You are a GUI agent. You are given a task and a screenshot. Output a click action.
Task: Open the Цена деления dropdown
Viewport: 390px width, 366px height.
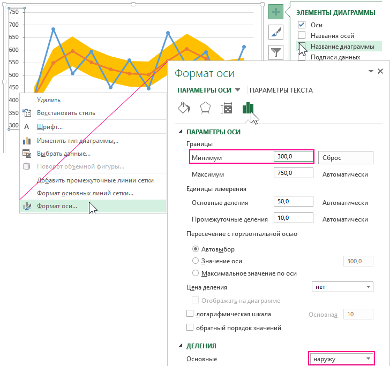pos(343,287)
